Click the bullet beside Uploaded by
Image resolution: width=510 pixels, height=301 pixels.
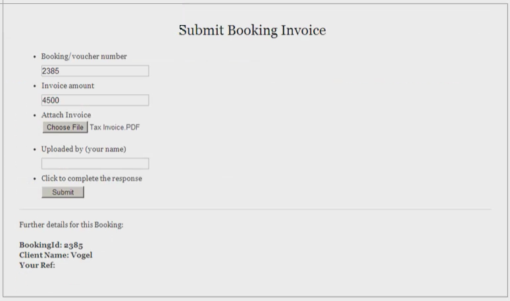tap(34, 150)
